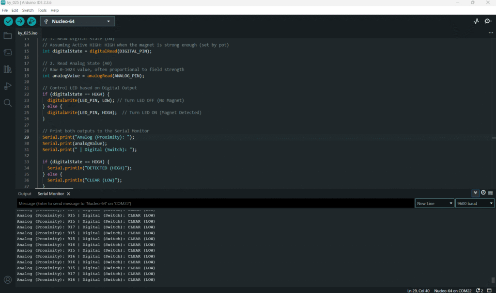The height and width of the screenshot is (293, 496).
Task: Open the New Line line-ending dropdown
Action: (x=434, y=204)
